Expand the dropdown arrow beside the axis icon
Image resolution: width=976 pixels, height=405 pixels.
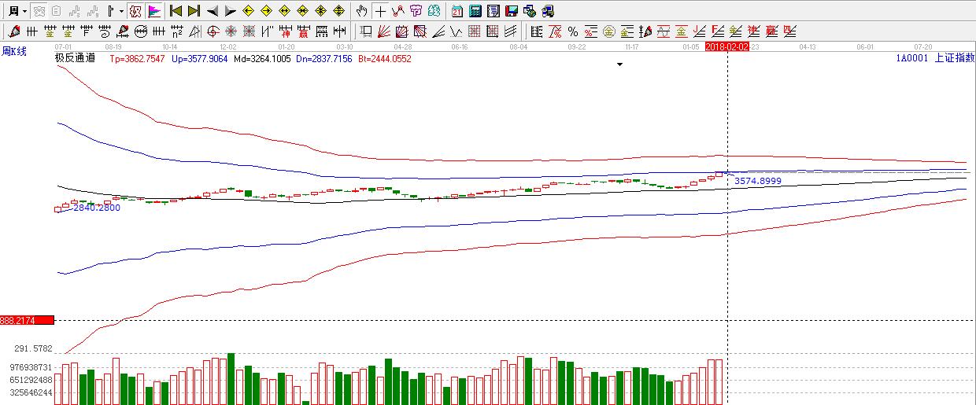click(x=121, y=11)
